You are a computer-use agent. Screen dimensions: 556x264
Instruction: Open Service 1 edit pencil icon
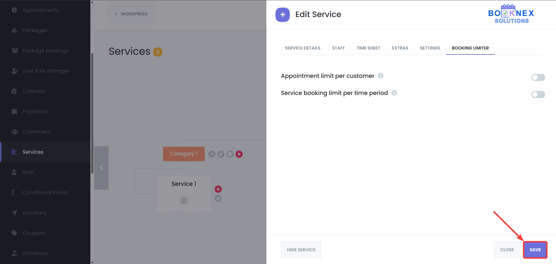218,199
